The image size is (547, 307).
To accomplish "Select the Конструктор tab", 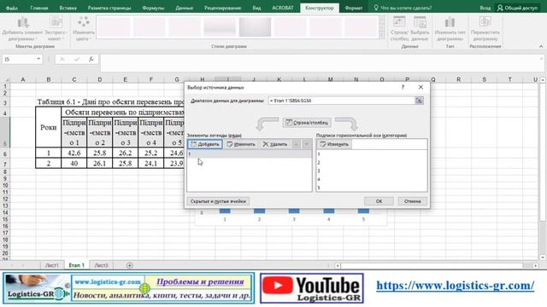I will click(319, 8).
